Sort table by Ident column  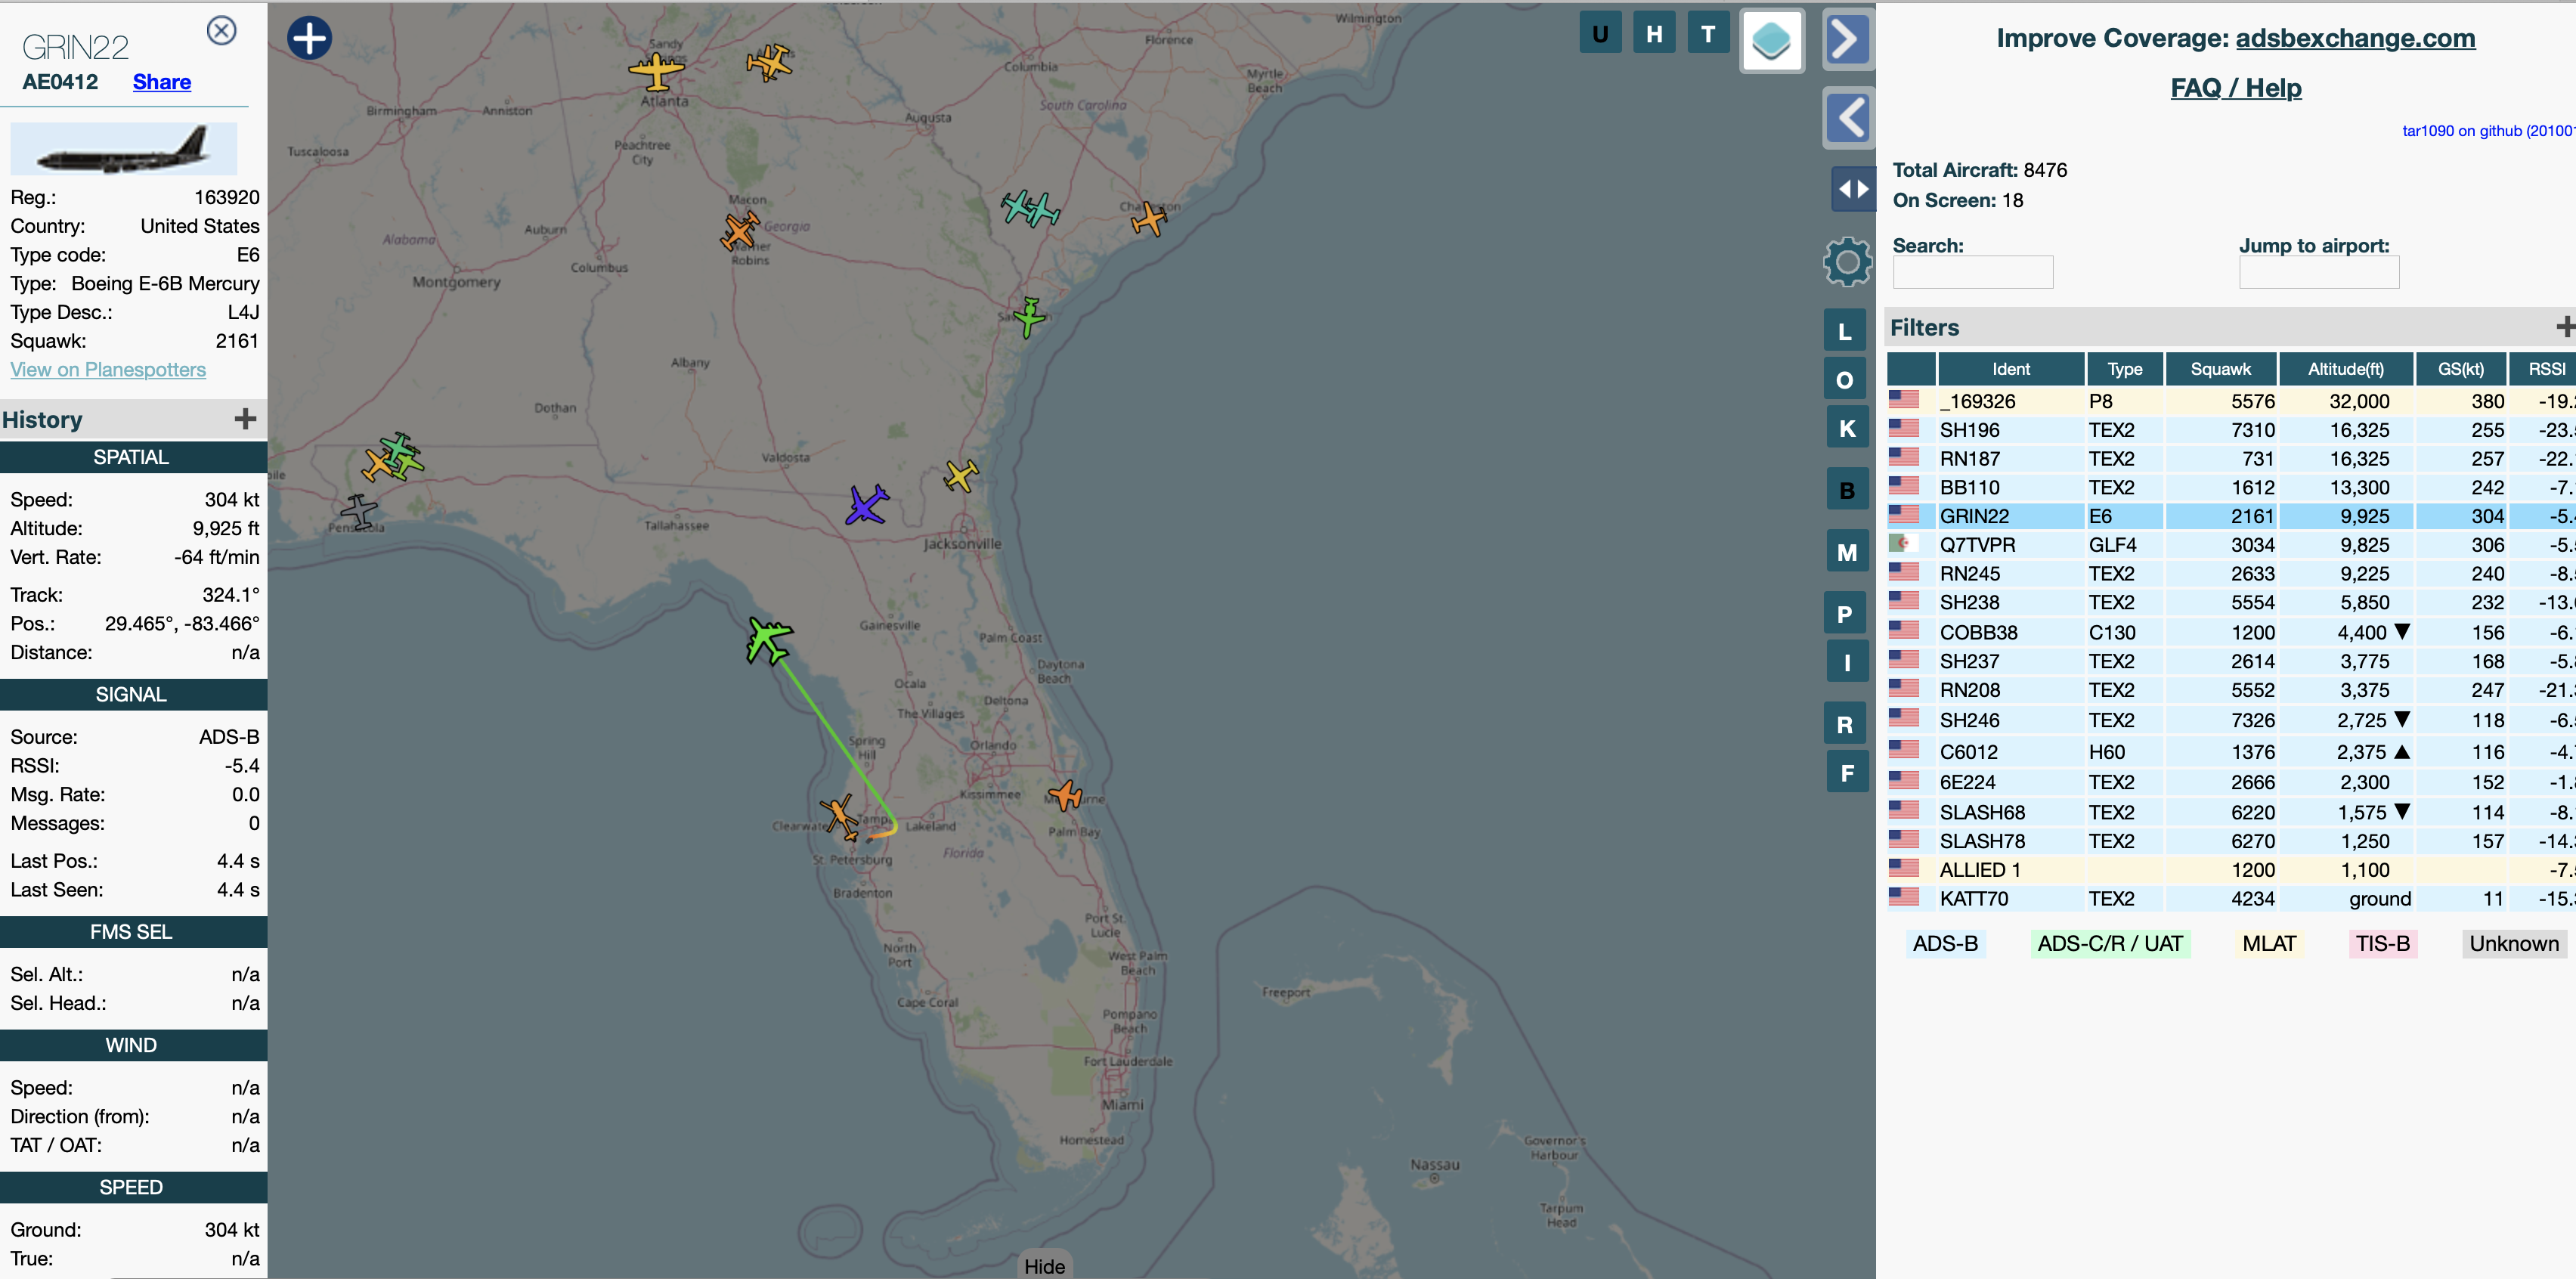[x=2011, y=369]
